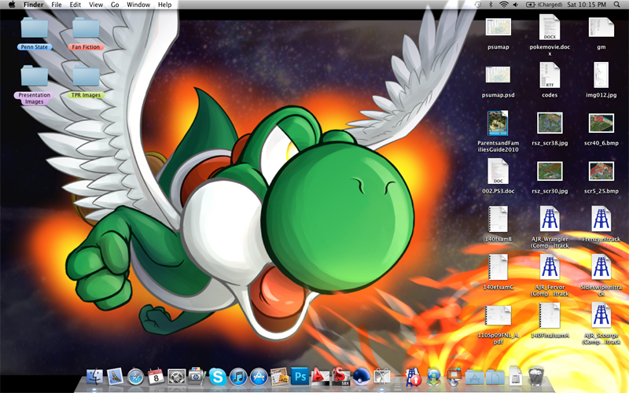
Task: Open the Applications folder stack in Dock
Action: coord(475,378)
